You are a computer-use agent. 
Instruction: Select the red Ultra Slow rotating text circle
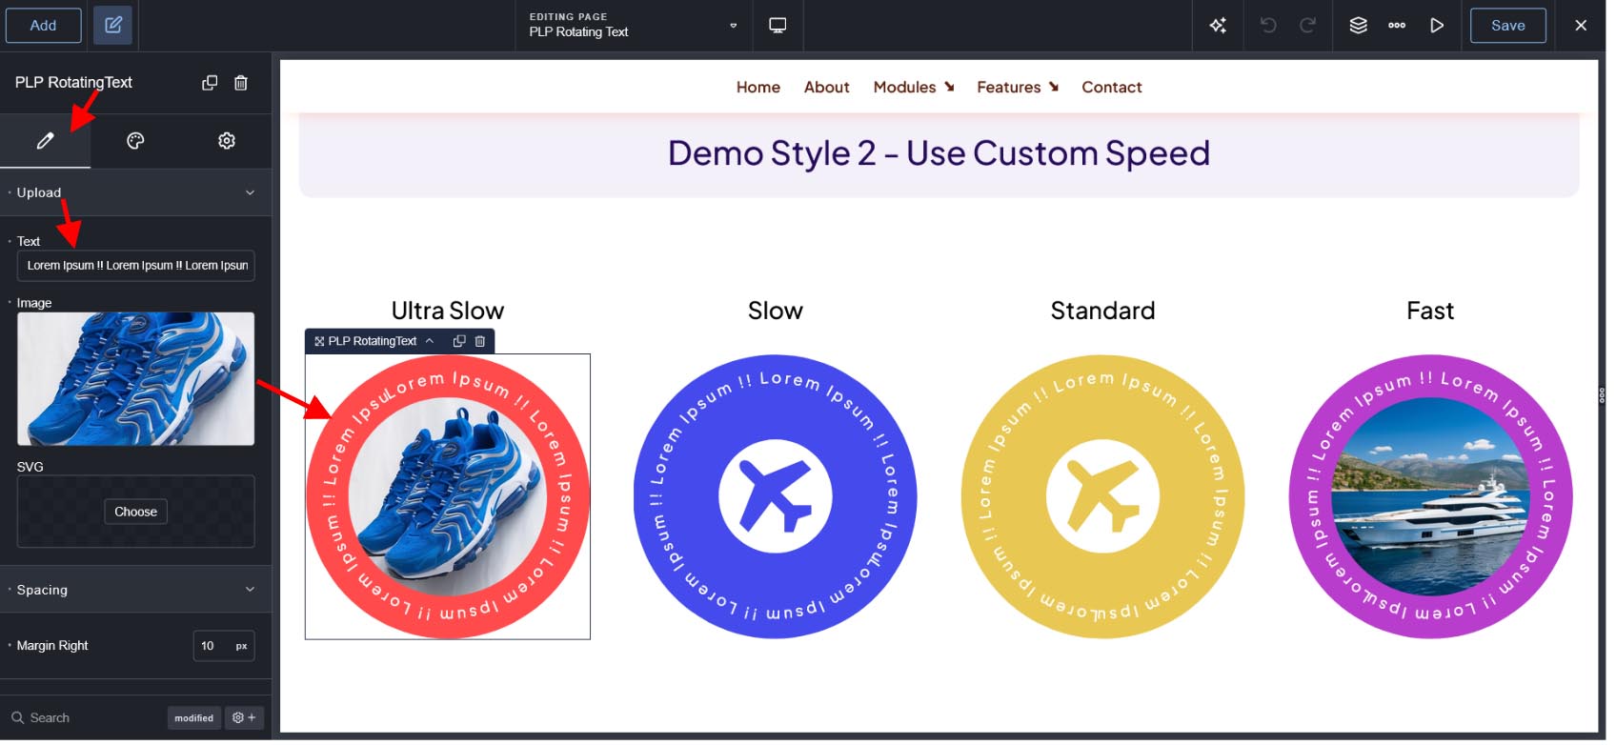click(448, 497)
